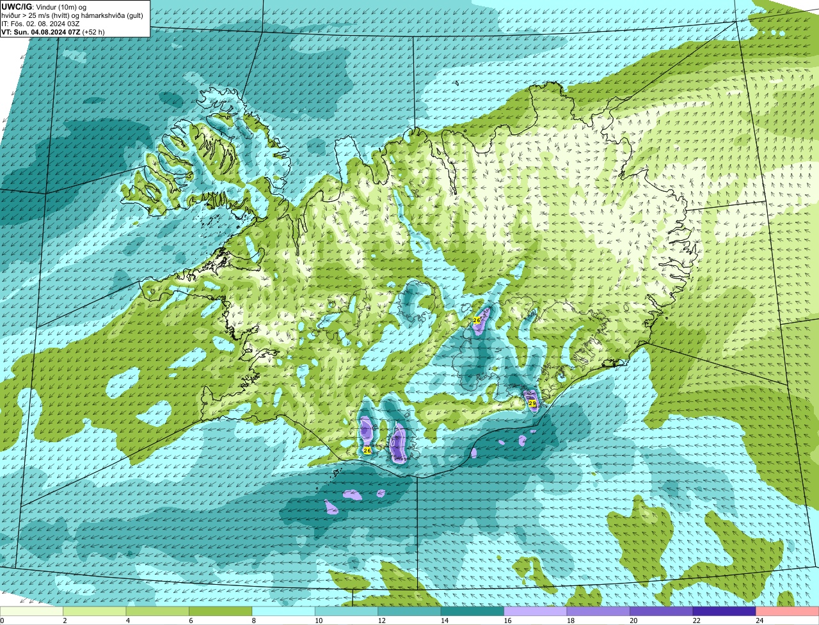Viewport: 819px width, 625px height.
Task: Select the 2–4 m/s legend color segment
Action: [x=95, y=612]
